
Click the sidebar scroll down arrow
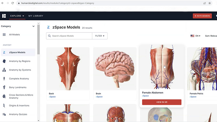coord(38,121)
